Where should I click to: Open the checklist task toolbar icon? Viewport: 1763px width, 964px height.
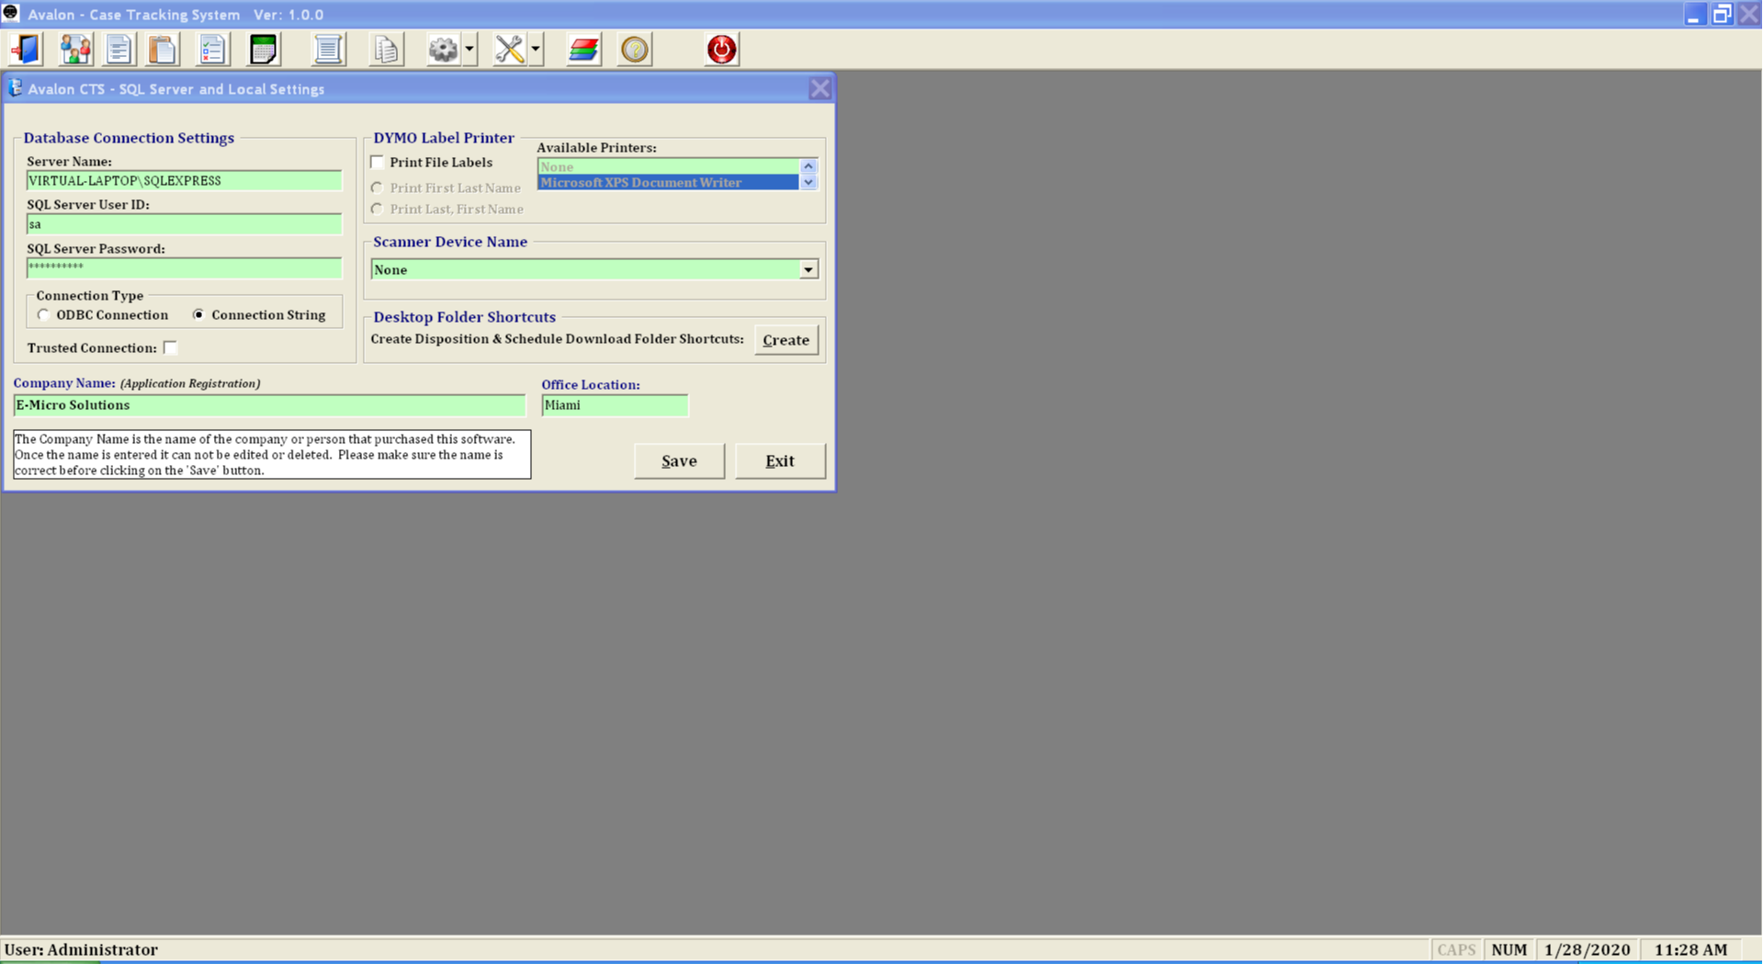coord(212,50)
